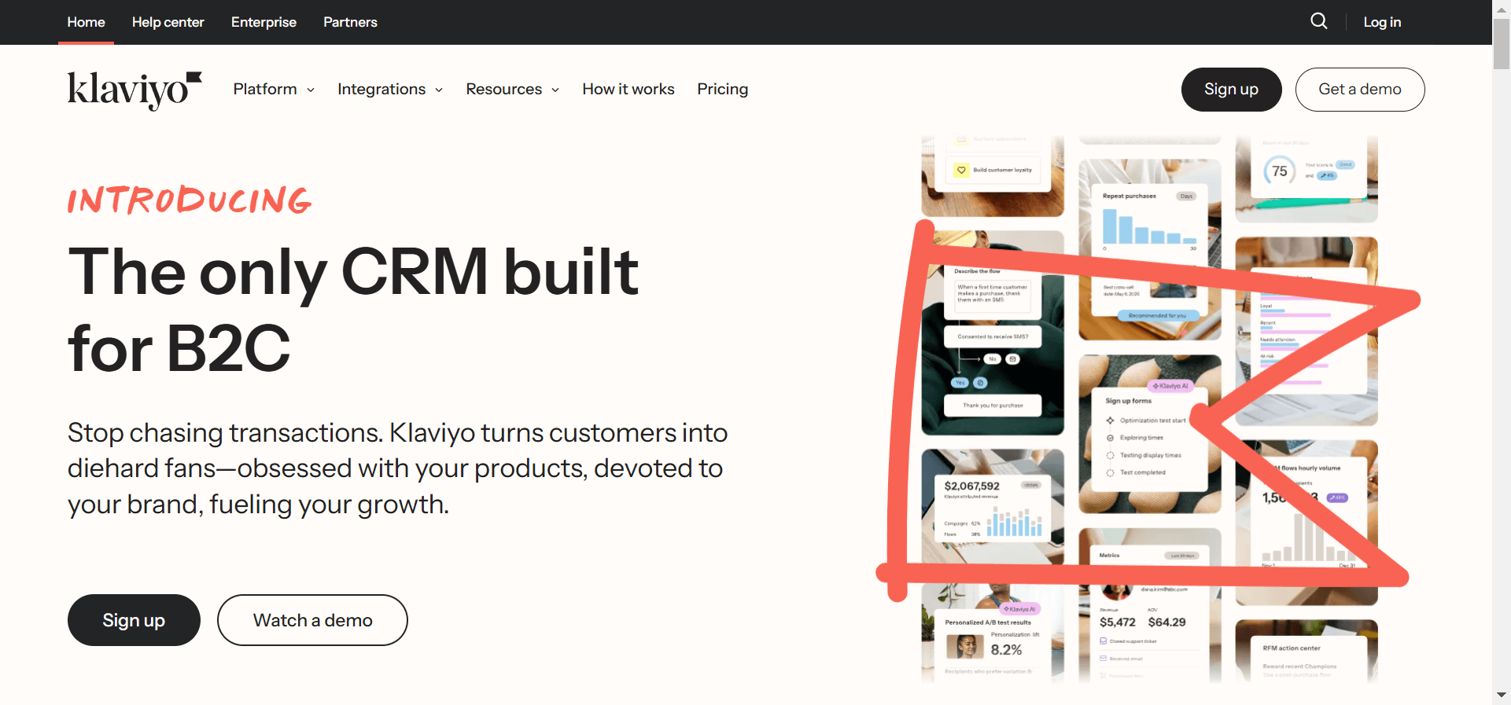Click the $5,472 revenue value
The image size is (1511, 705).
click(x=1118, y=622)
